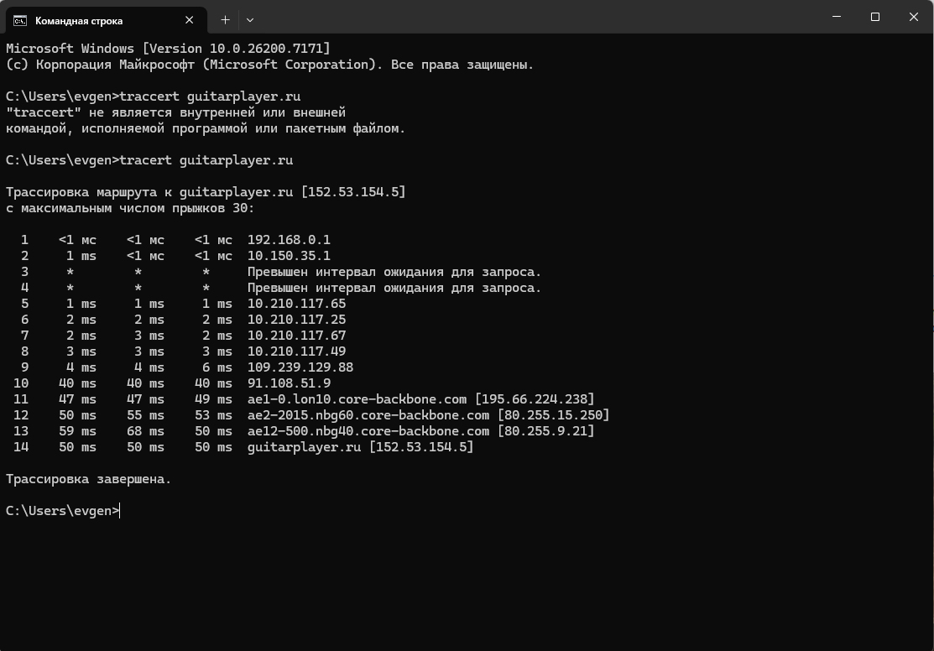Image resolution: width=934 pixels, height=651 pixels.
Task: Maximize the terminal window
Action: [x=875, y=17]
